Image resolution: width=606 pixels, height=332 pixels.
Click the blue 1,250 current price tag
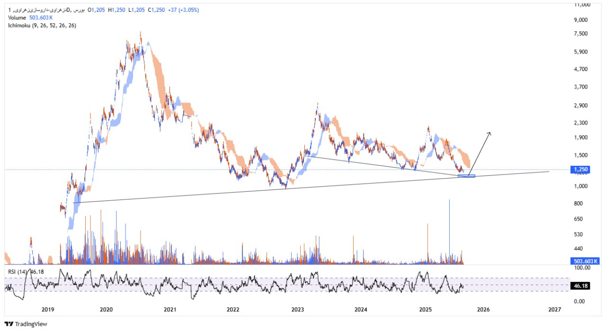(580, 169)
